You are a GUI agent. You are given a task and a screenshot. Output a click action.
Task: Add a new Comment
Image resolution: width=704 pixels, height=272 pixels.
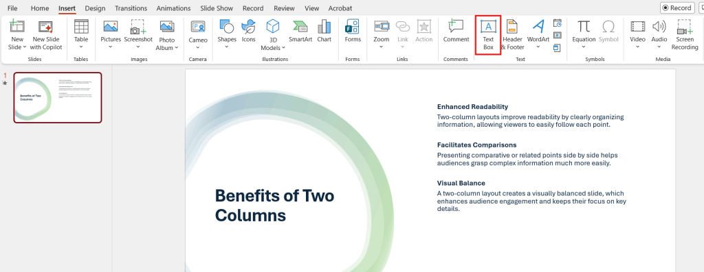(x=456, y=30)
